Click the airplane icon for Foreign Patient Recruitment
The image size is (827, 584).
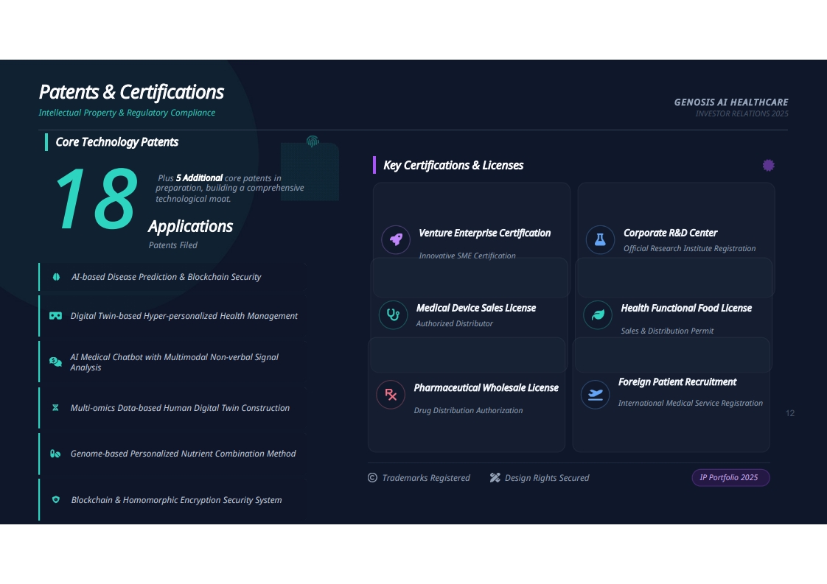coord(595,394)
